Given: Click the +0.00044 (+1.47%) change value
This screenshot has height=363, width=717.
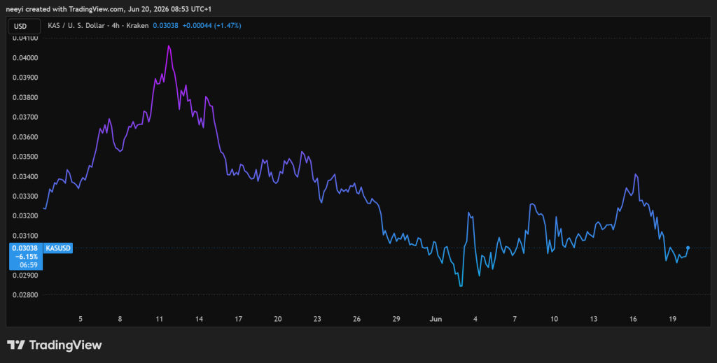Looking at the screenshot, I should point(211,26).
